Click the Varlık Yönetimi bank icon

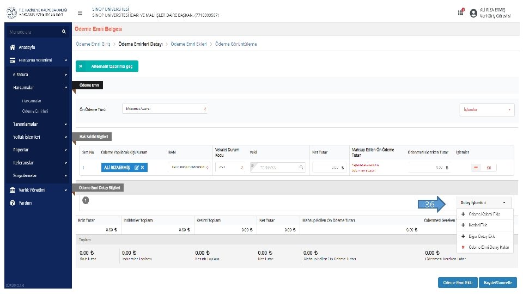pos(13,190)
